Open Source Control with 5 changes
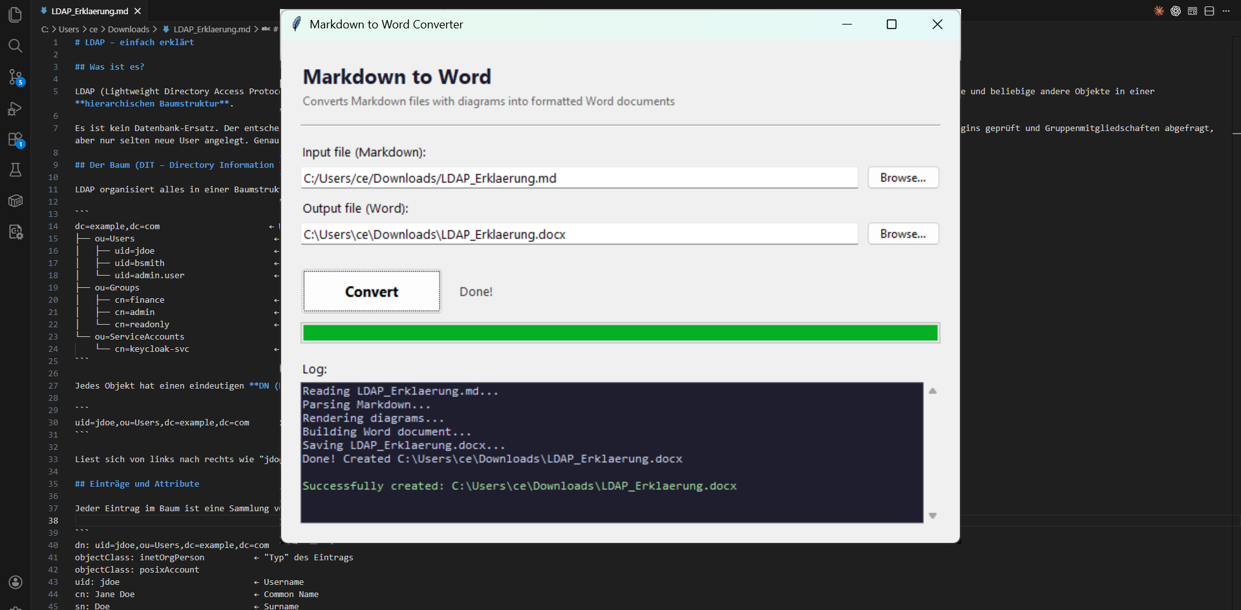Screen dimensions: 1241x610 pos(16,77)
